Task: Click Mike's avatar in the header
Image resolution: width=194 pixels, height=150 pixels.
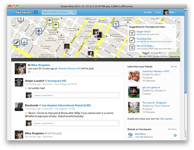Action: 166,12
